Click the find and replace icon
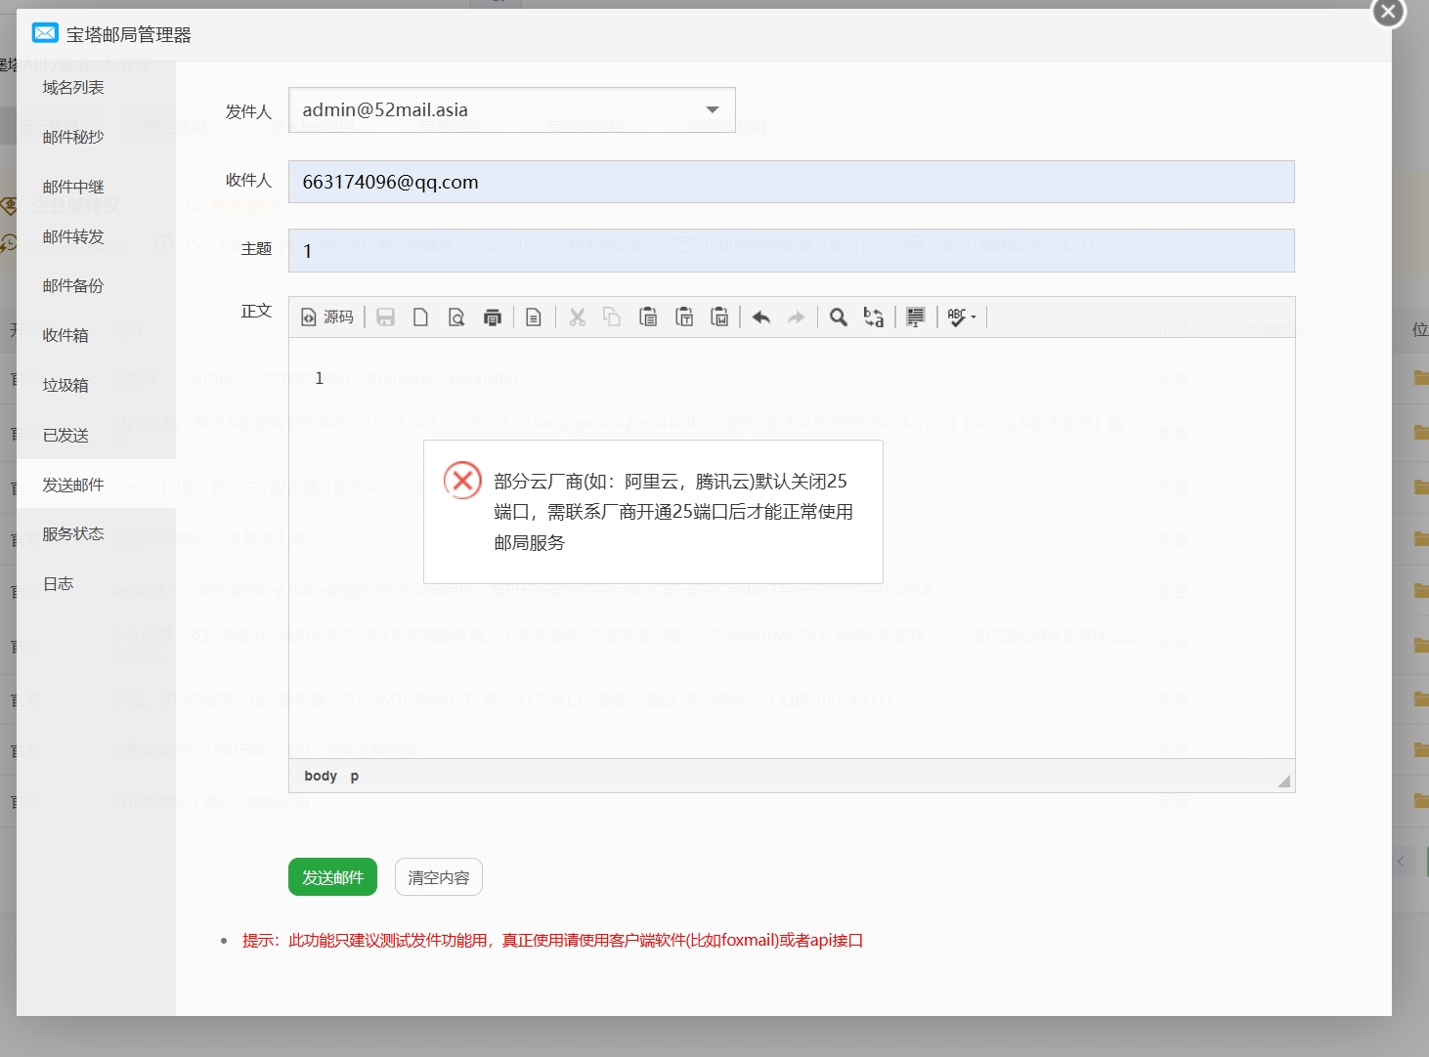 tap(873, 317)
